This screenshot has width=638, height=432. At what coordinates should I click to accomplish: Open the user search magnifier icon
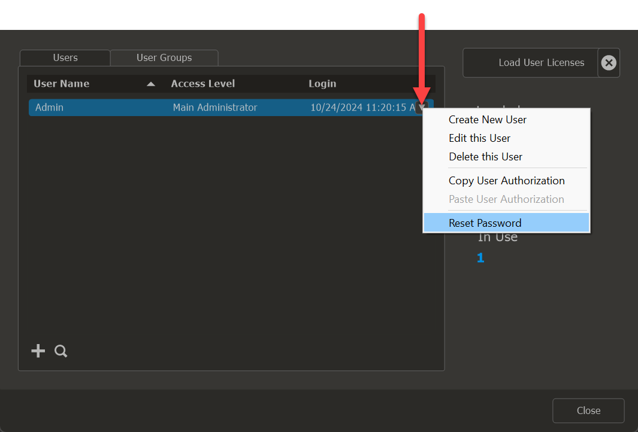(61, 351)
